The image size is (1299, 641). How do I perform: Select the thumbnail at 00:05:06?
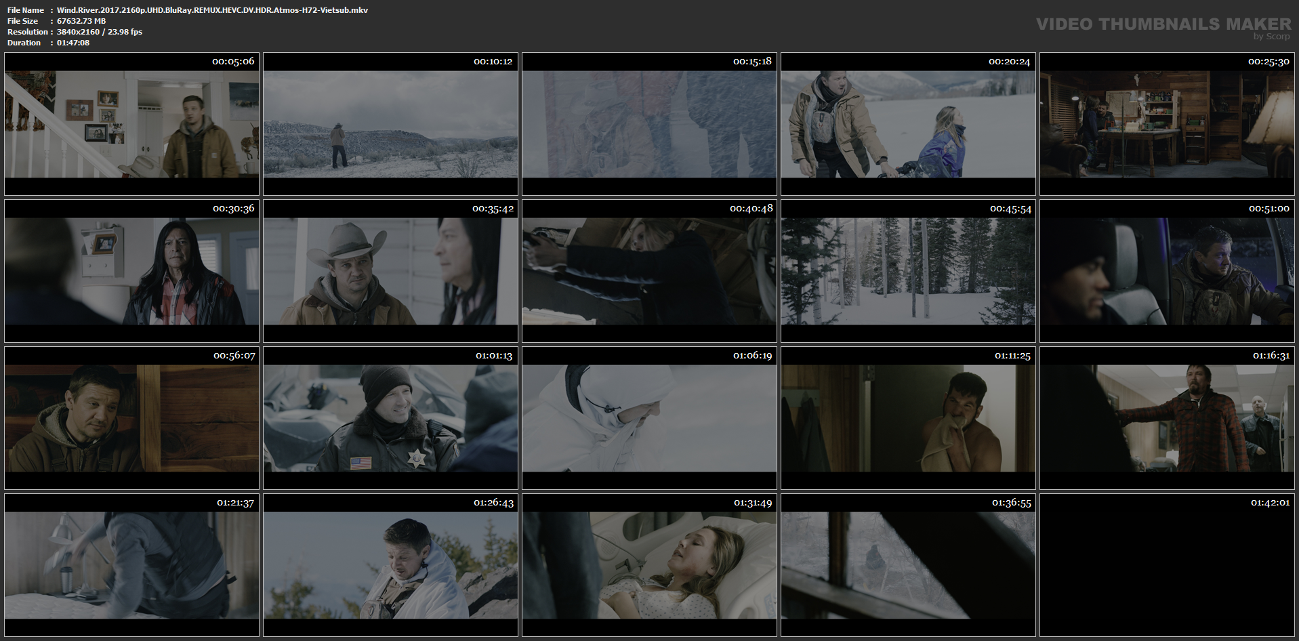coord(131,124)
